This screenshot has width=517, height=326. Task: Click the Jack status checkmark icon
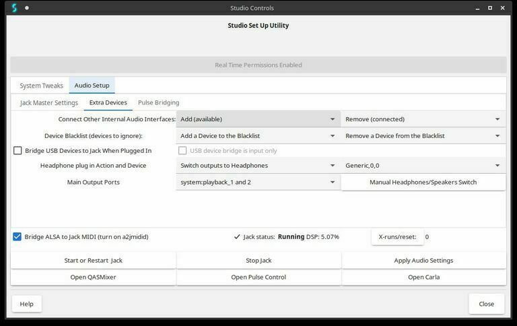pyautogui.click(x=237, y=236)
